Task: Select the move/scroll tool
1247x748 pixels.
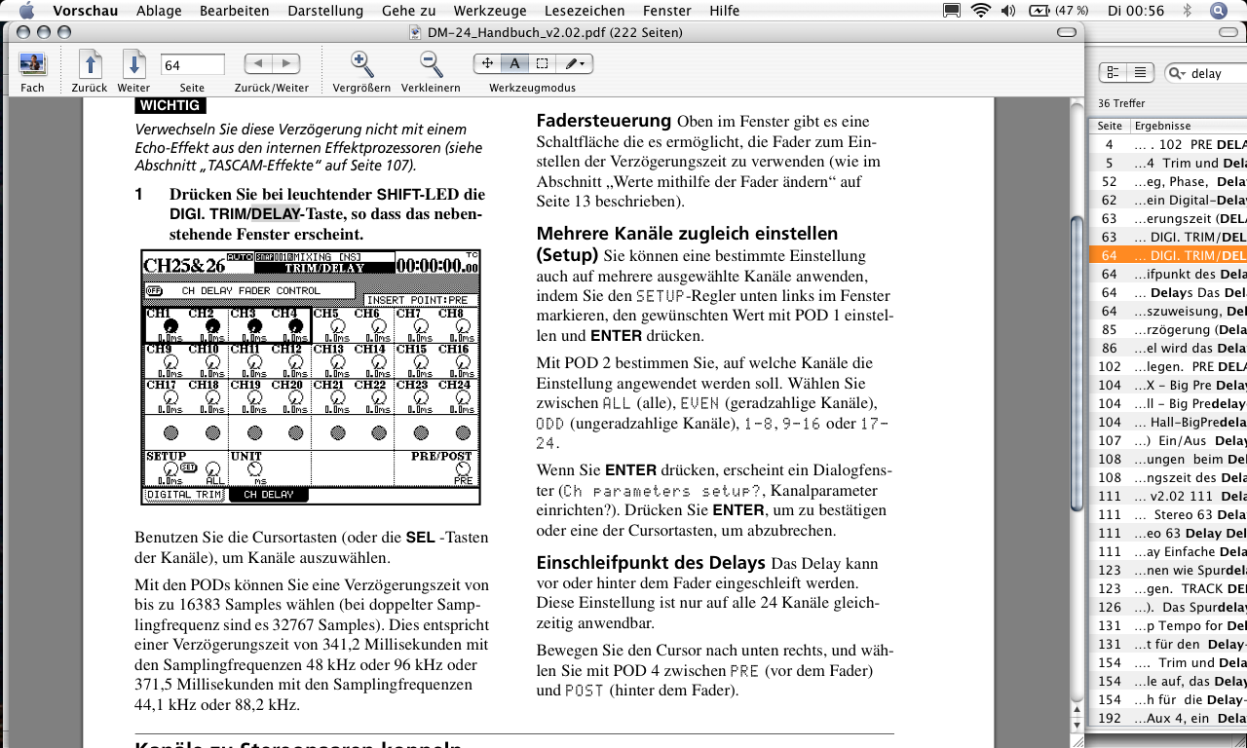Action: pyautogui.click(x=487, y=63)
